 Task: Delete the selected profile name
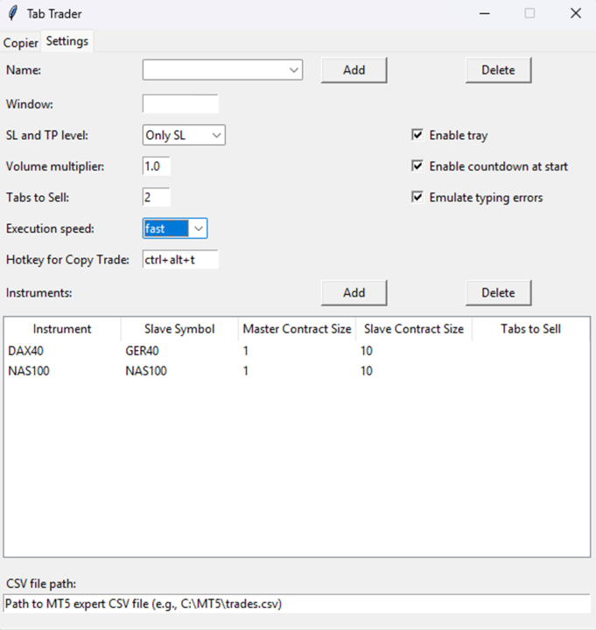click(x=498, y=70)
